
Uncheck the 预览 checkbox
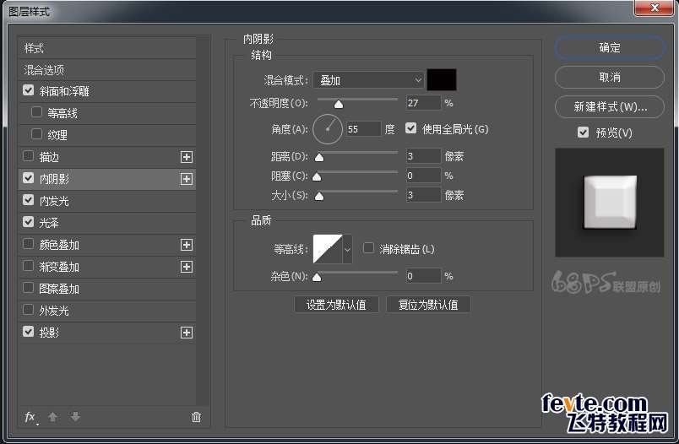tap(583, 132)
